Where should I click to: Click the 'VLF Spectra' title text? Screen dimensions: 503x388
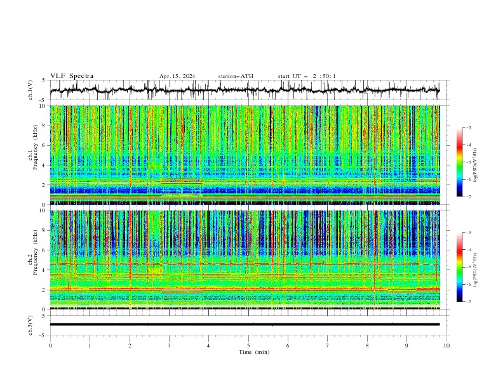pos(72,76)
